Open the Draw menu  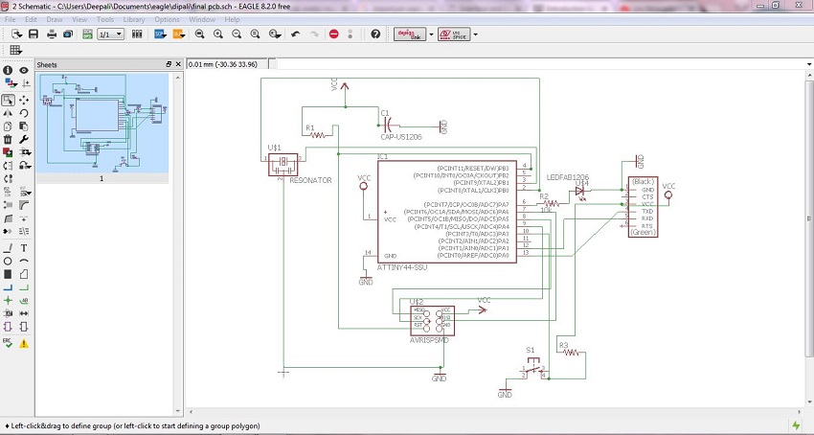55,19
